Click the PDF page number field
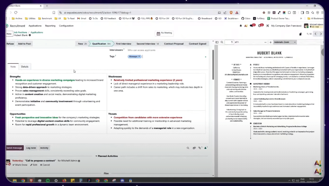Screen dimensions: 329x186 click(229, 42)
